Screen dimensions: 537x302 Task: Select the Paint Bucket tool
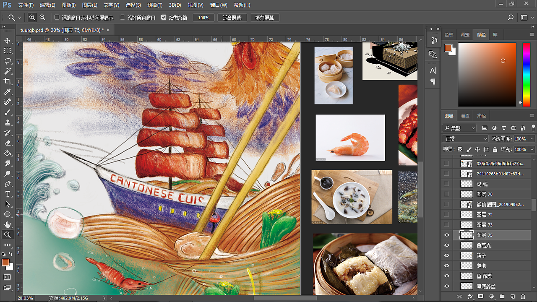(7, 153)
